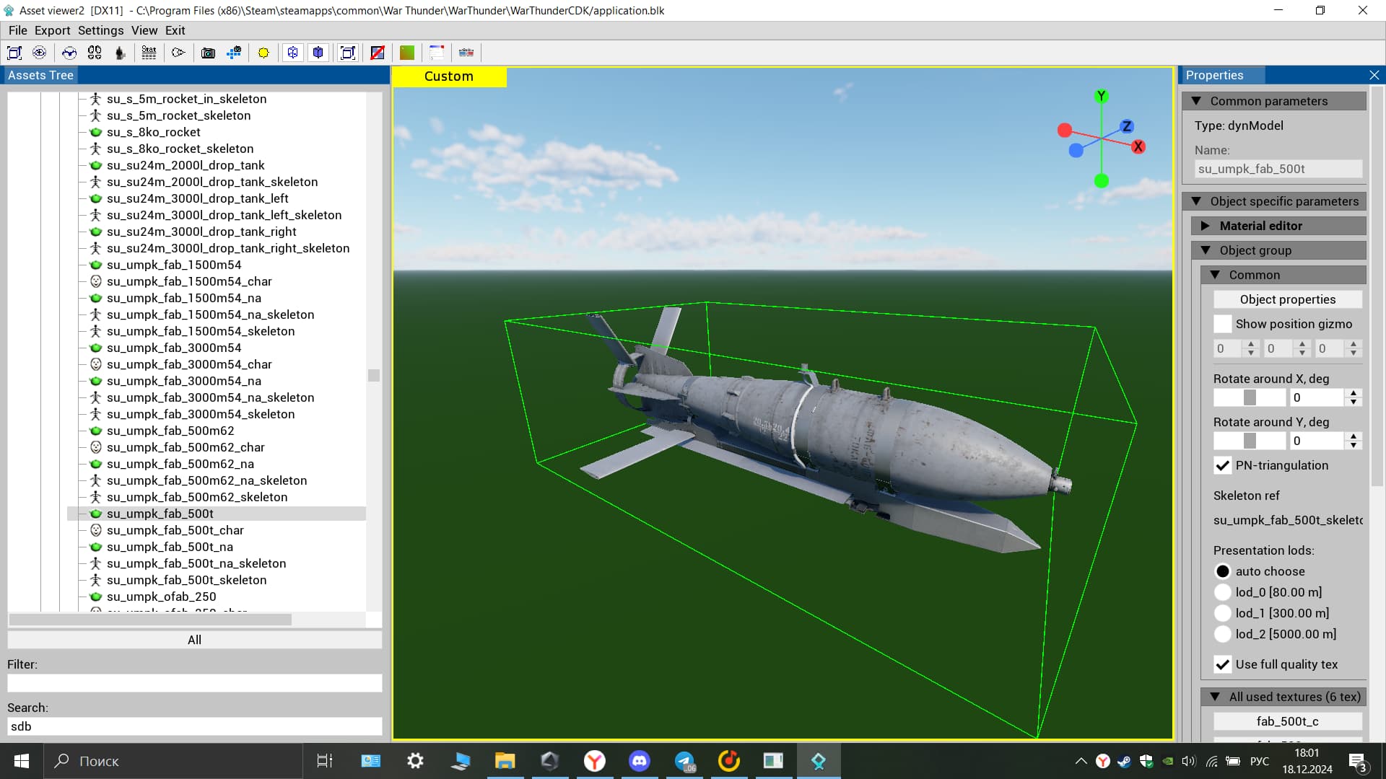Click the Object properties button

pyautogui.click(x=1288, y=299)
